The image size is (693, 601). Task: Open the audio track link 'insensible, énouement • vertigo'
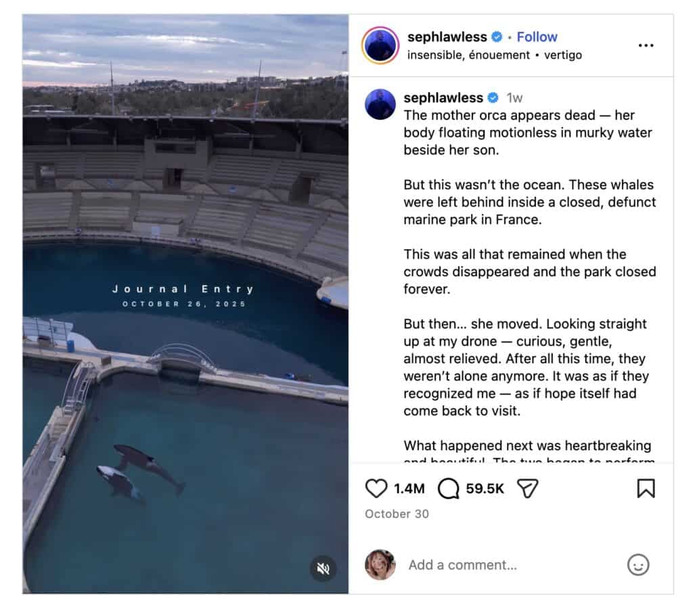(x=494, y=55)
